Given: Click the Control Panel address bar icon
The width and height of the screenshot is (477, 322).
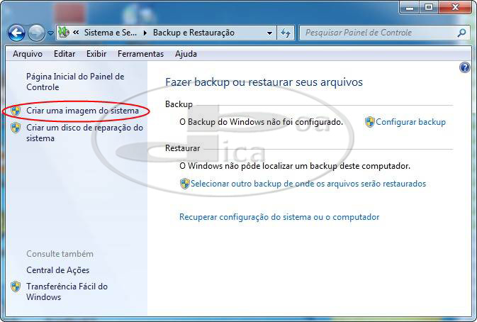Looking at the screenshot, I should pyautogui.click(x=64, y=32).
